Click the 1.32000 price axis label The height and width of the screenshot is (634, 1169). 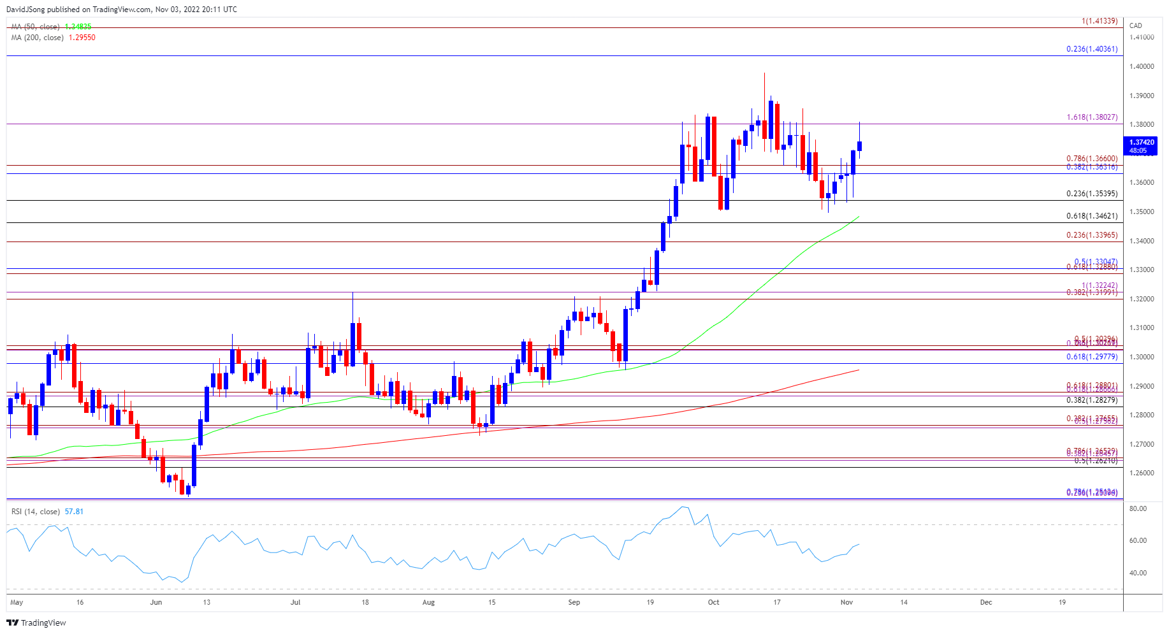[1142, 299]
